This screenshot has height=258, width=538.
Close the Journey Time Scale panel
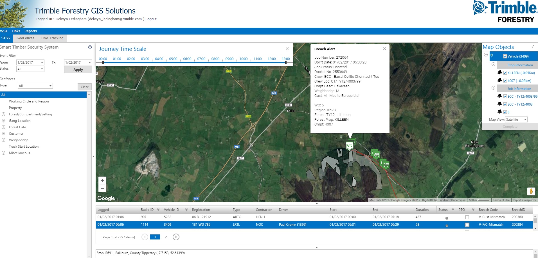[287, 49]
